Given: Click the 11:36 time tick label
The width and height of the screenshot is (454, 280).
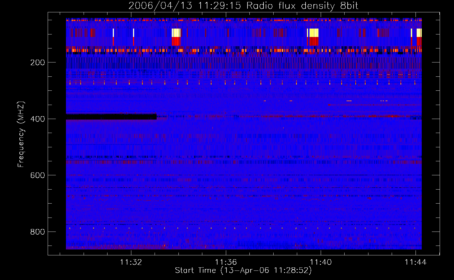Looking at the screenshot, I should coord(226,262).
